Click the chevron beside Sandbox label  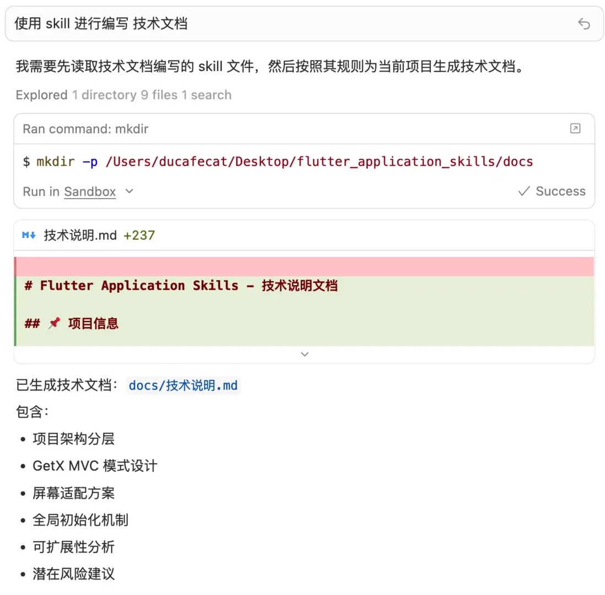128,192
